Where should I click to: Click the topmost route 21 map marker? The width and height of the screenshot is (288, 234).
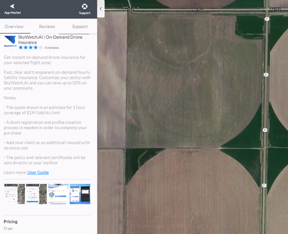pyautogui.click(x=267, y=19)
